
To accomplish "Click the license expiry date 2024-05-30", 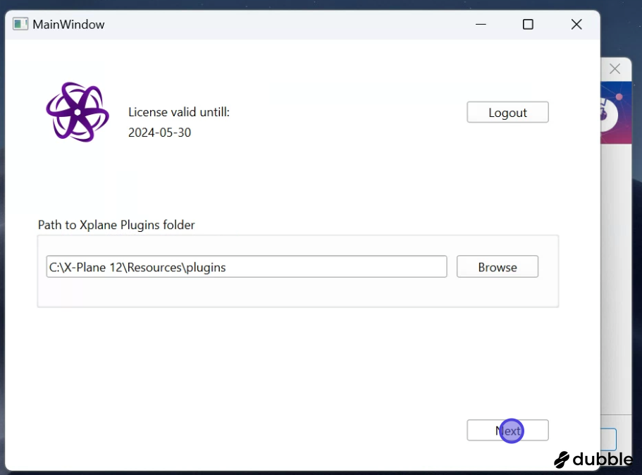I will tap(159, 132).
